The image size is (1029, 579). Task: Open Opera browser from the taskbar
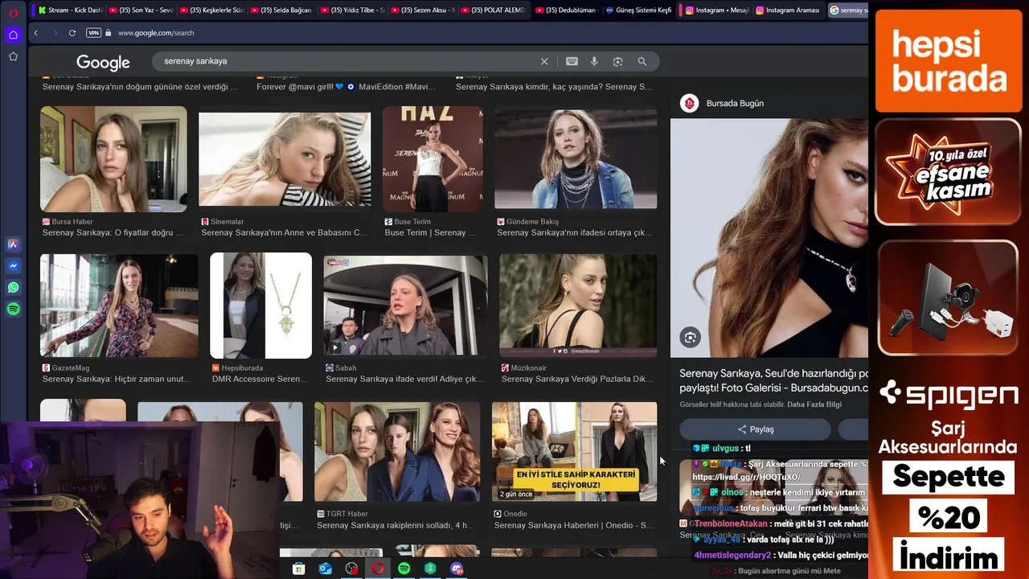[378, 569]
